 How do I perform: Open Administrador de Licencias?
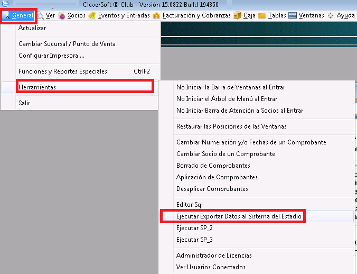[214, 255]
